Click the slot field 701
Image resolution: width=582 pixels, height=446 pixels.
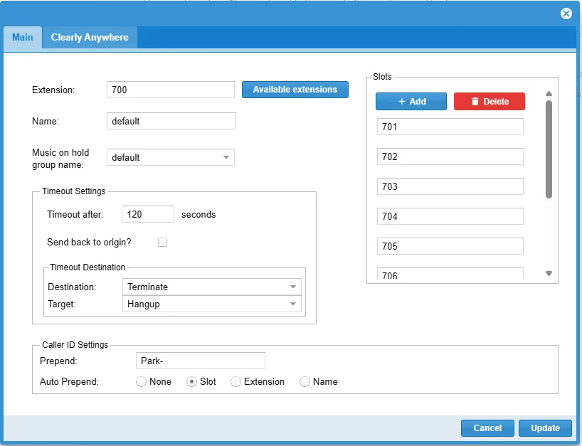click(x=450, y=127)
